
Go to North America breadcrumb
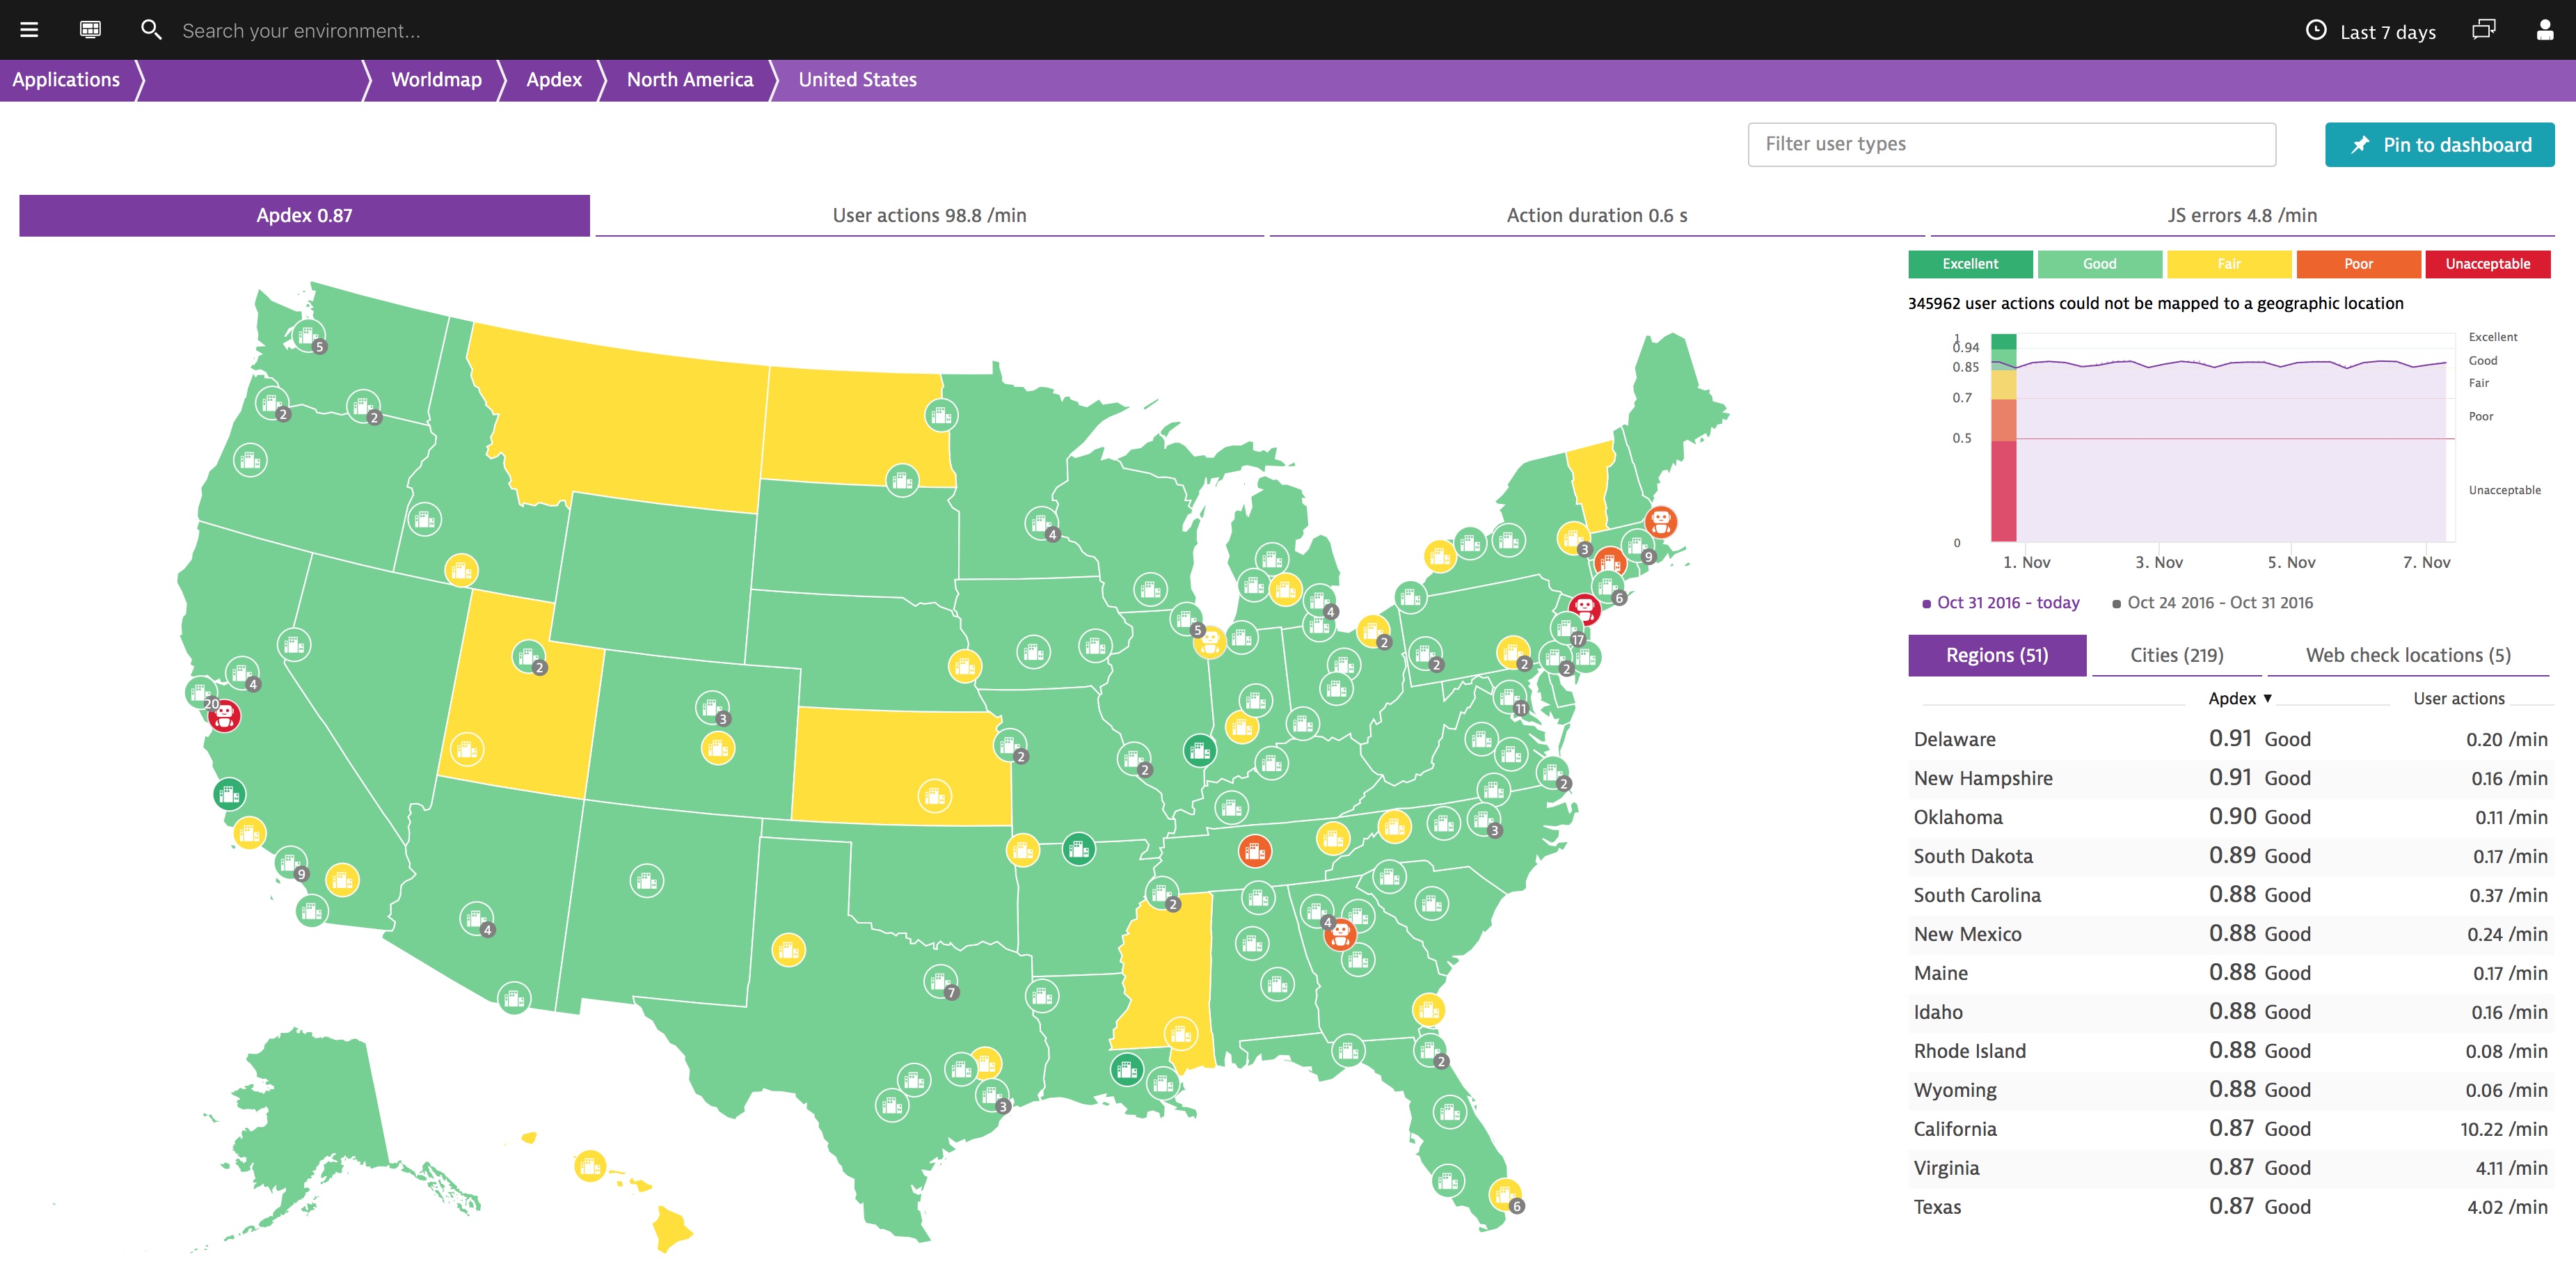[x=690, y=80]
